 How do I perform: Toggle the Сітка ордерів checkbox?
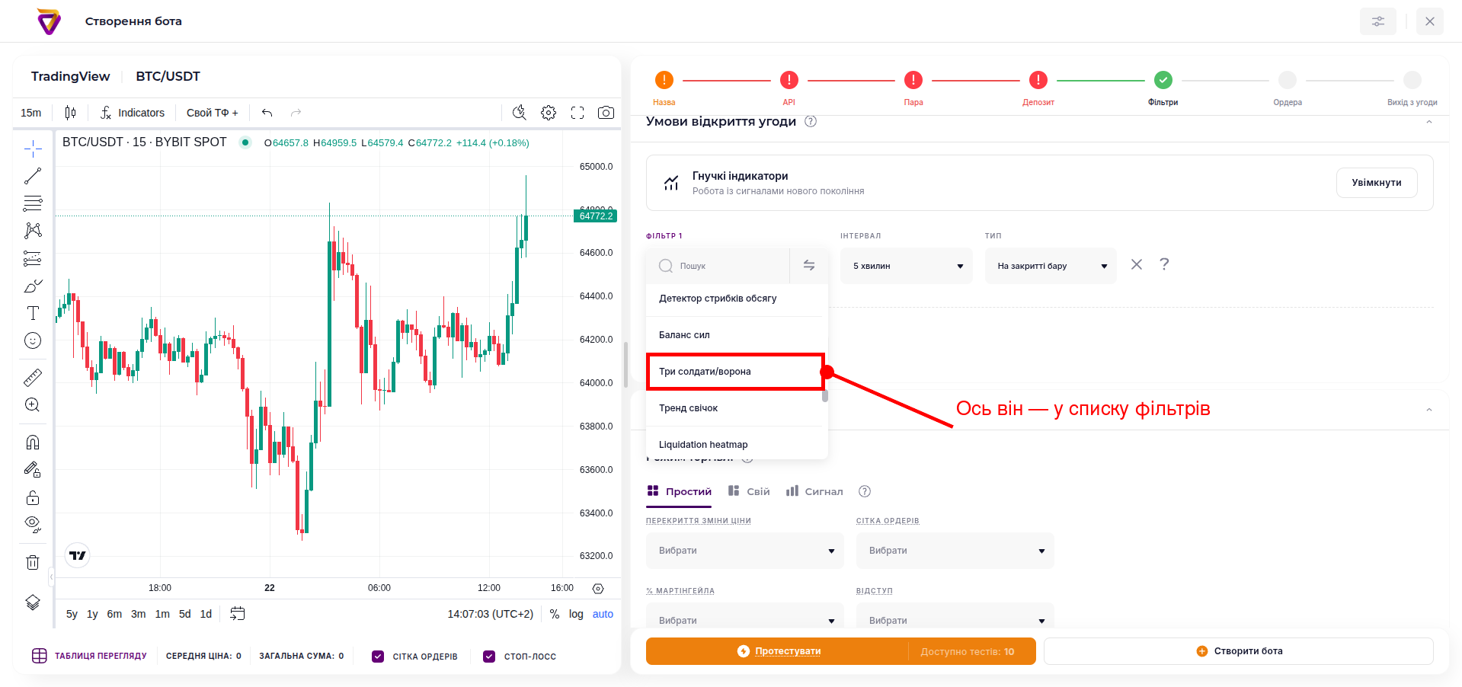378,657
